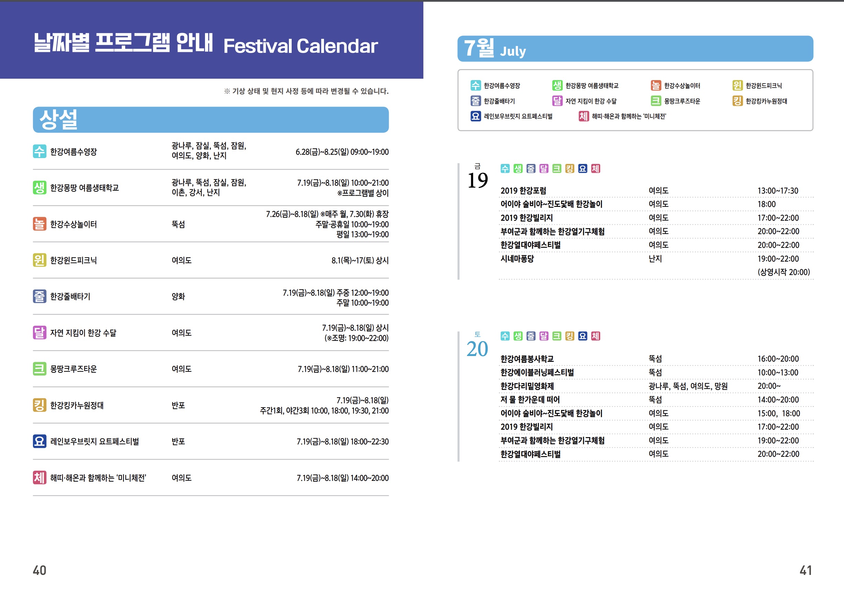Click the 7월 July header banner

tap(635, 49)
